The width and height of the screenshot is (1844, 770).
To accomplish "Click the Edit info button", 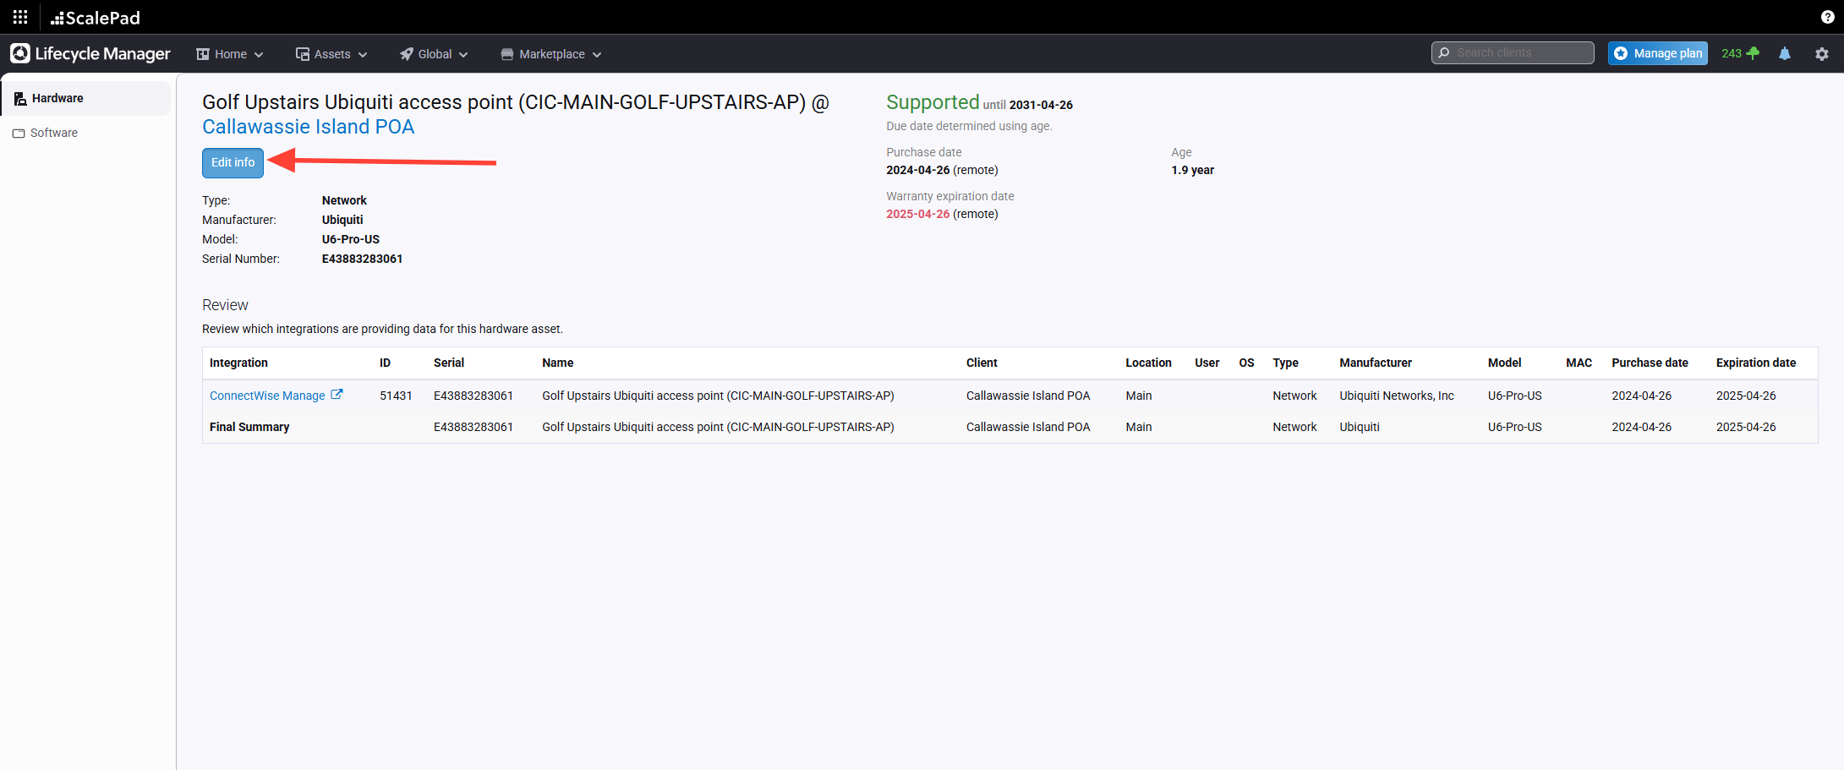I will click(x=233, y=162).
